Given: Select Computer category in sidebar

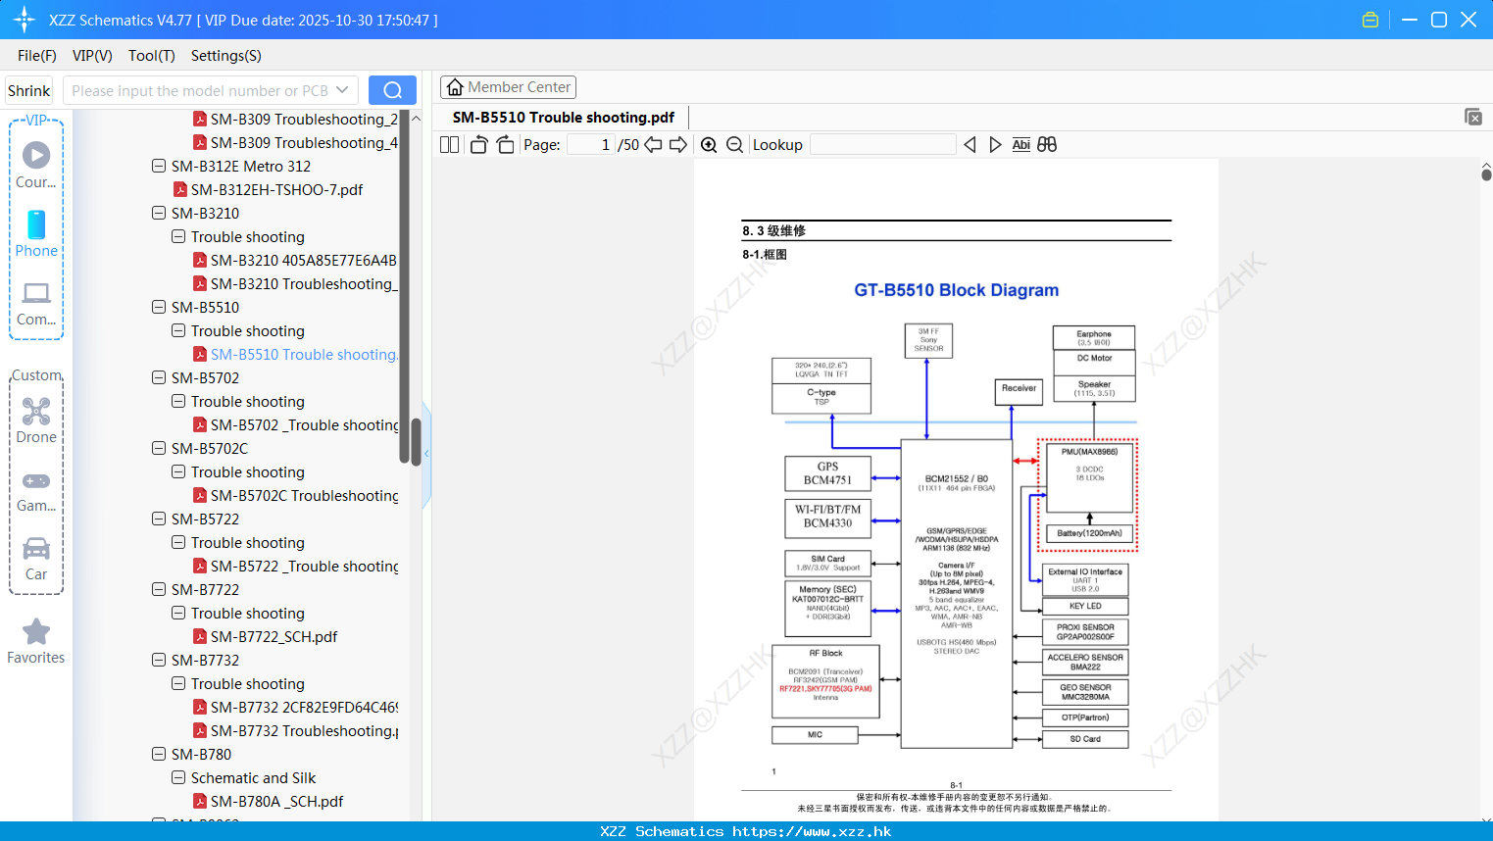Looking at the screenshot, I should [36, 303].
